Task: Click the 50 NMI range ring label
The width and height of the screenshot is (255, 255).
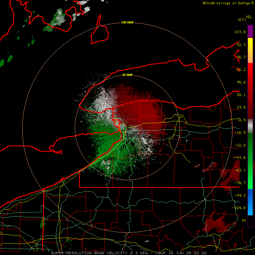Action: (127, 75)
